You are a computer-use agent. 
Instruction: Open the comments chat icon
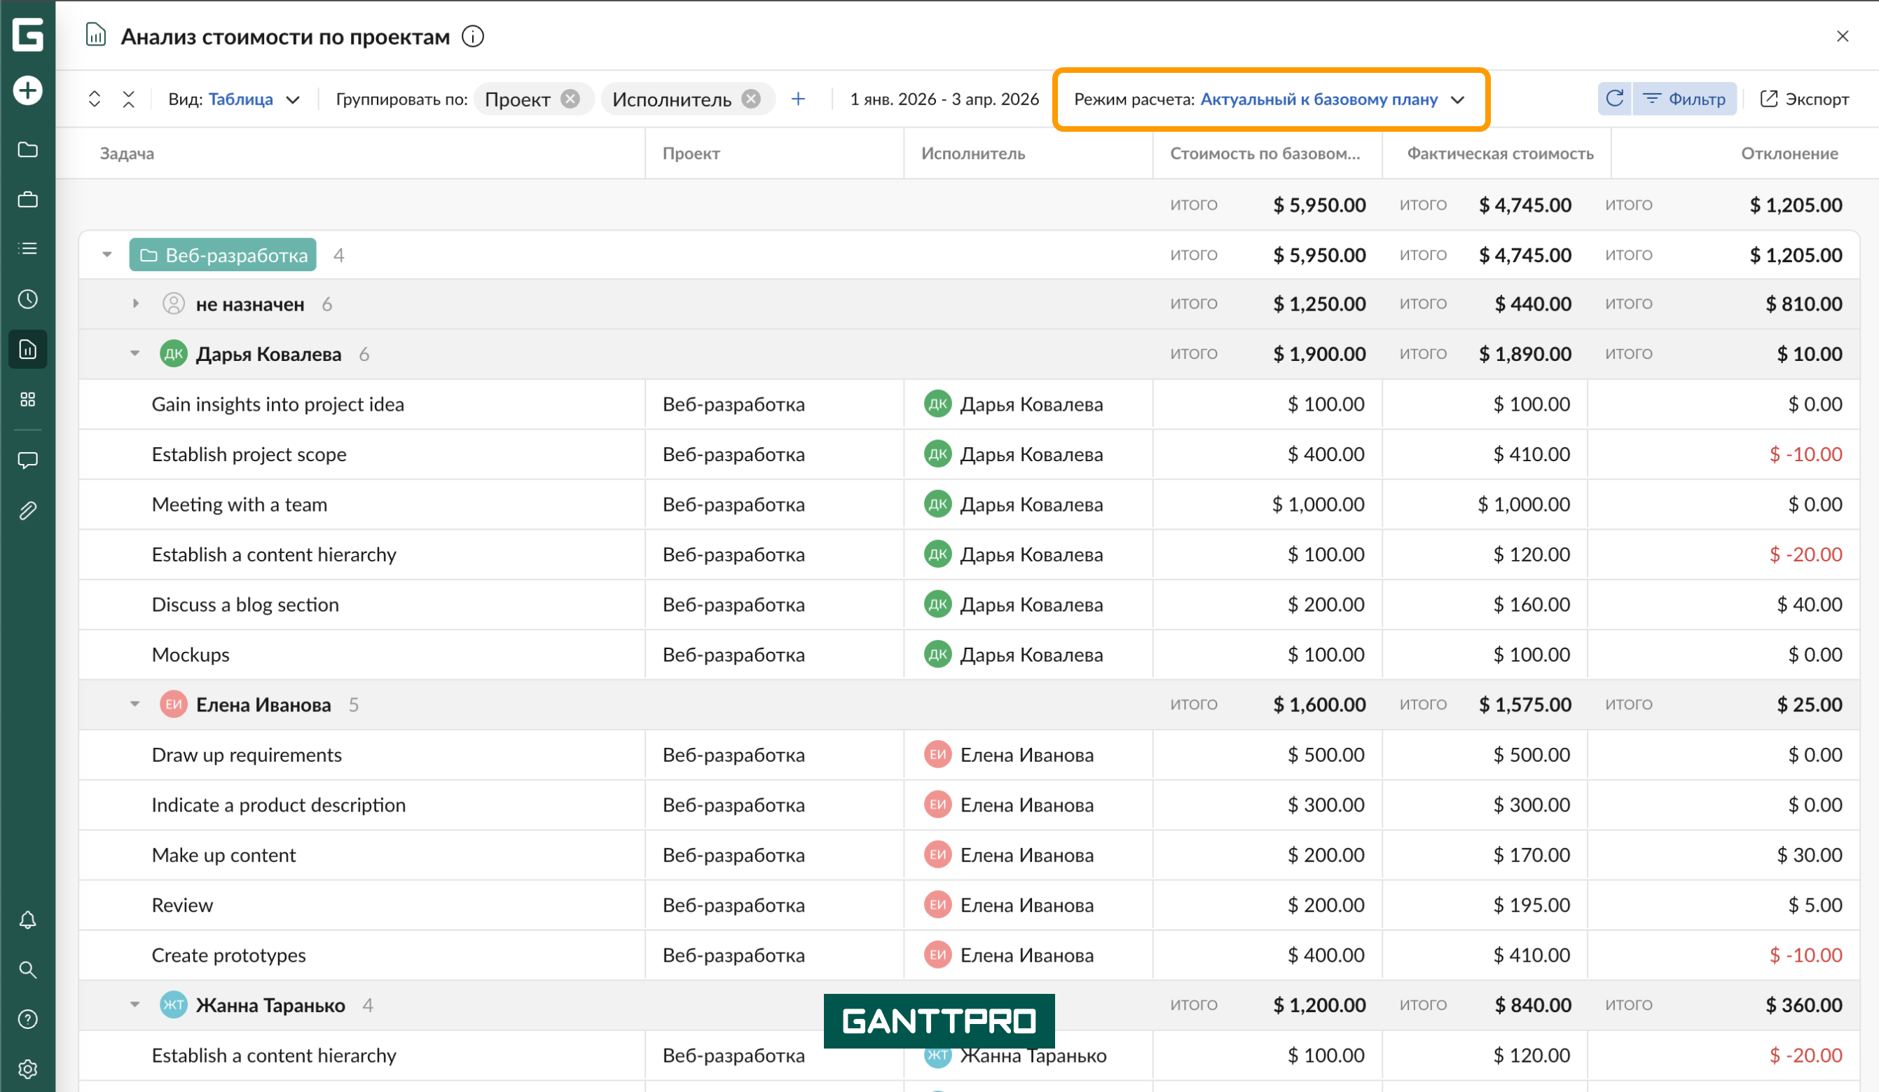point(27,460)
